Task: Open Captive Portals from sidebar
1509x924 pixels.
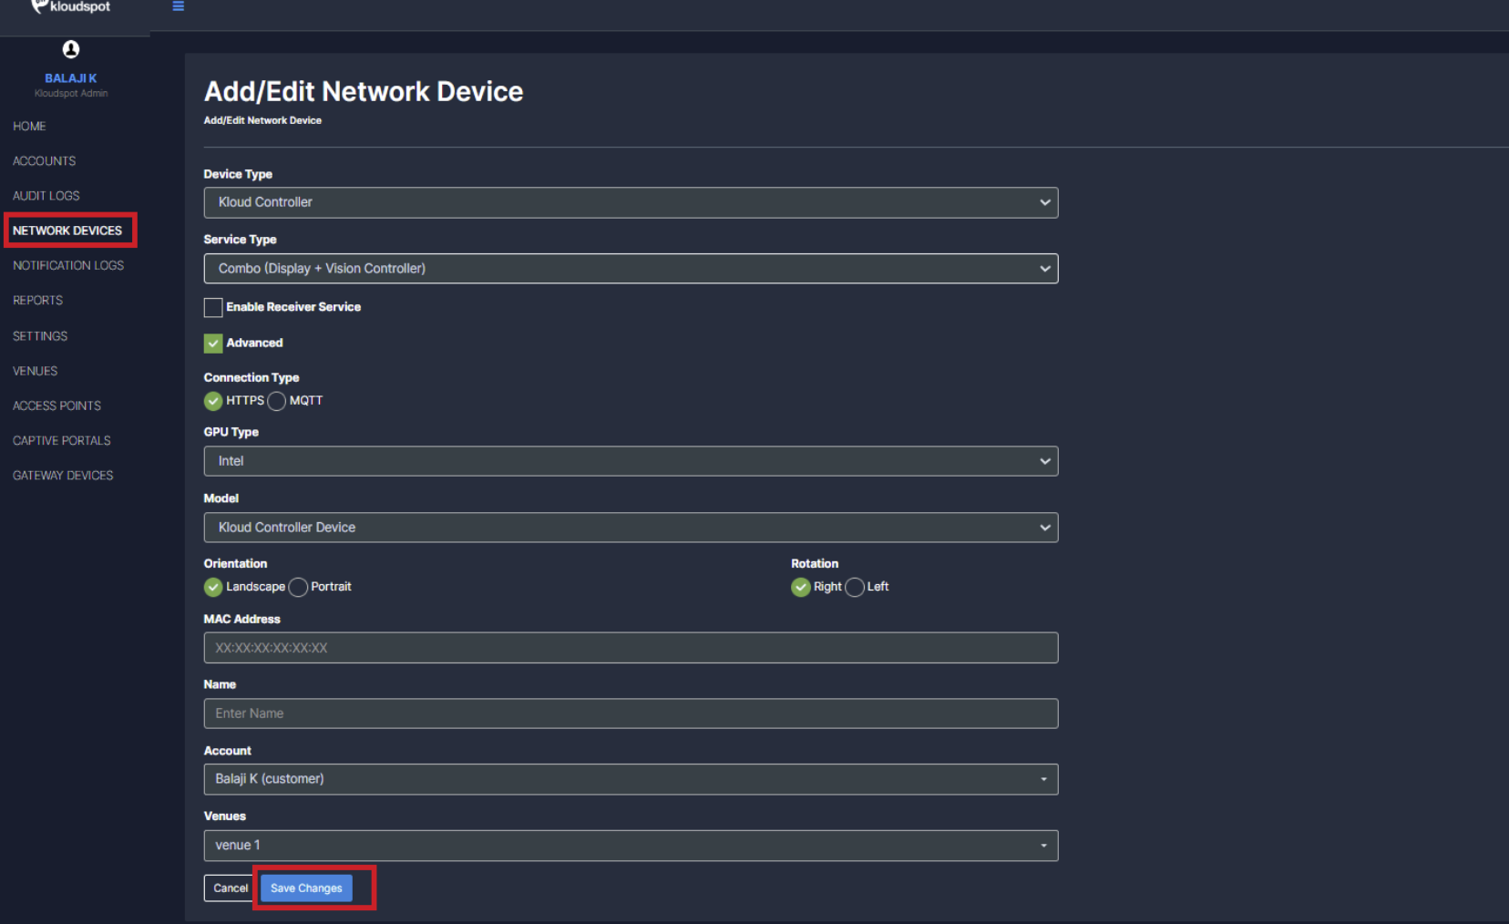Action: point(62,441)
